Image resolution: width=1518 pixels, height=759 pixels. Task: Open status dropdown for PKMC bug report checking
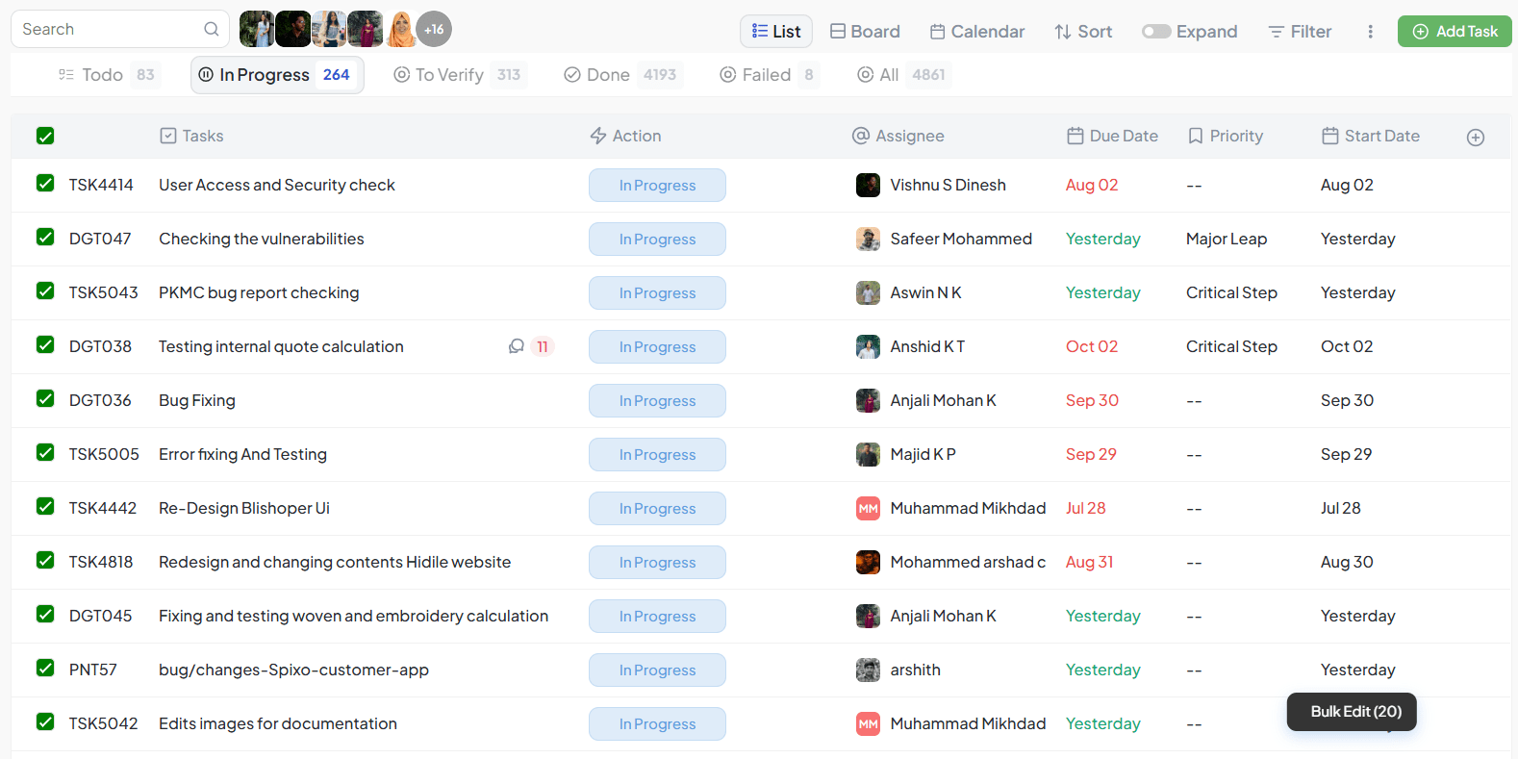click(657, 293)
